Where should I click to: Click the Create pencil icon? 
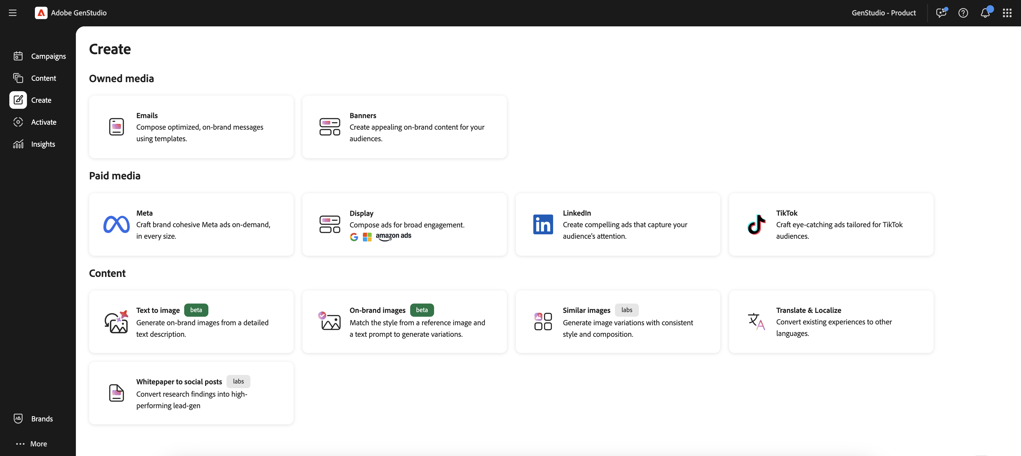click(x=18, y=100)
